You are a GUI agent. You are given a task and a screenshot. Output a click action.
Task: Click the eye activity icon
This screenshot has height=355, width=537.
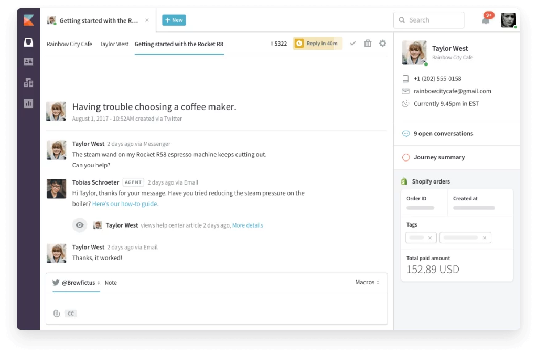pos(80,225)
